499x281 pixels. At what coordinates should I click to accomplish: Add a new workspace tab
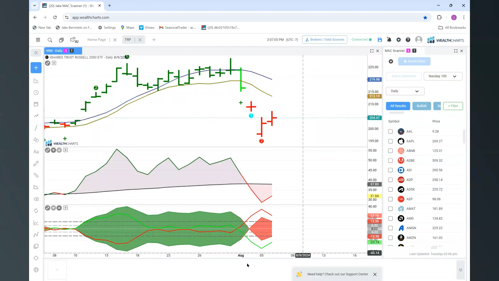tap(154, 40)
